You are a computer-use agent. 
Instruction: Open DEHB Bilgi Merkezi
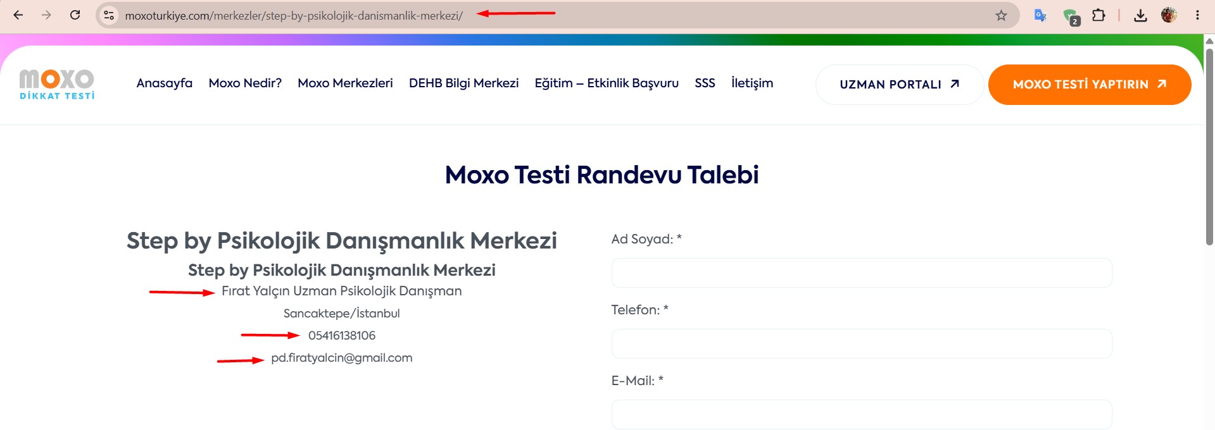click(x=463, y=83)
